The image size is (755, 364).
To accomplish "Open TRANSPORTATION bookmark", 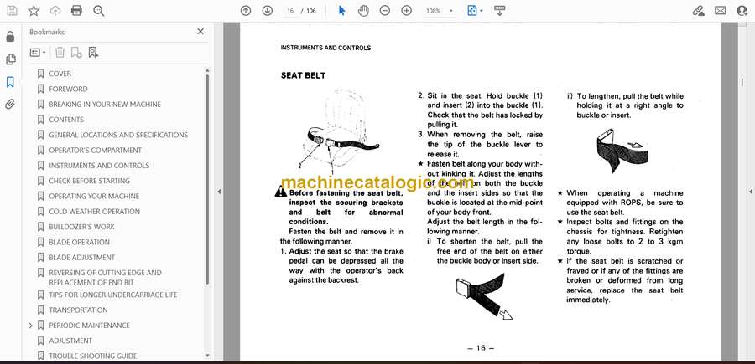I will coord(79,310).
